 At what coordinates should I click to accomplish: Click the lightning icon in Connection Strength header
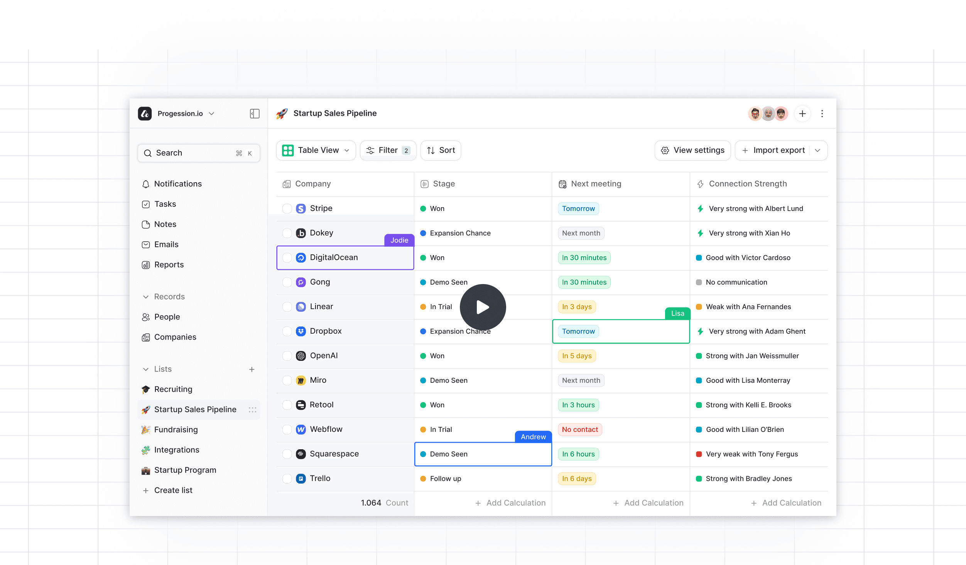point(701,184)
